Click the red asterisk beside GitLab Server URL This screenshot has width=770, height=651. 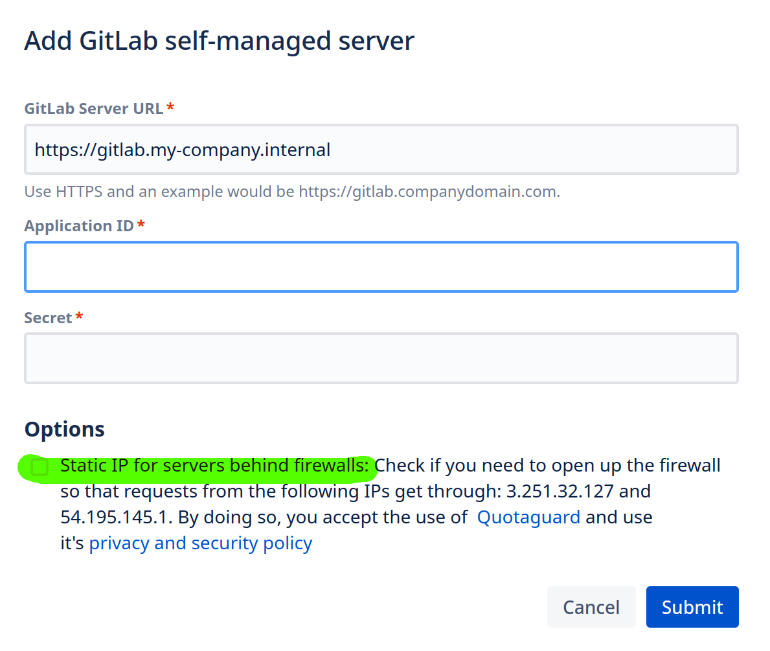point(170,108)
